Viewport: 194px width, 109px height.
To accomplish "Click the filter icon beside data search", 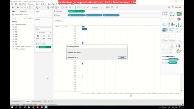I will [27, 18].
